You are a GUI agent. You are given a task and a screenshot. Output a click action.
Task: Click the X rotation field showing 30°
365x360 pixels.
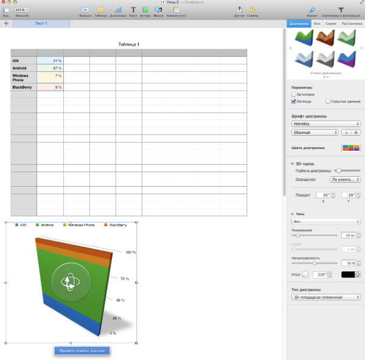pyautogui.click(x=324, y=195)
